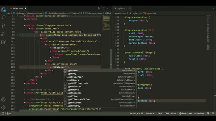Split the editor right
216x121 pixels.
click(x=104, y=8)
